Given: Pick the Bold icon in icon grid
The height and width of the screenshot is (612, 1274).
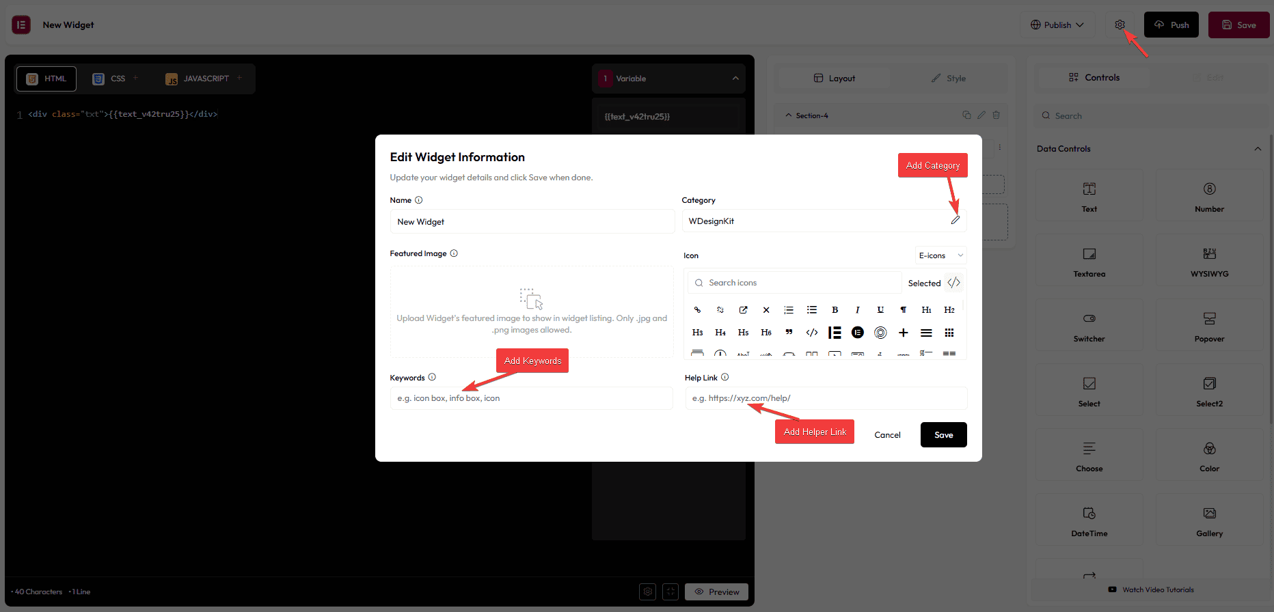Looking at the screenshot, I should tap(835, 310).
